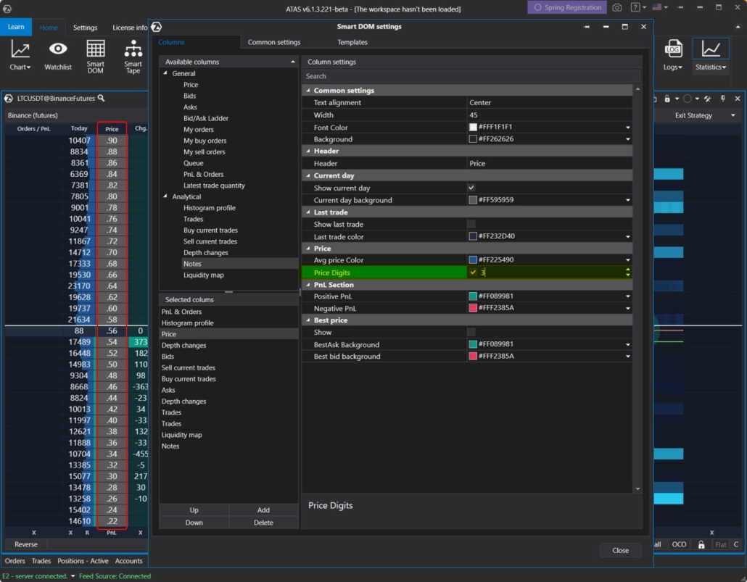The height and width of the screenshot is (582, 747).
Task: Click the instrument search magnifier icon
Action: tap(102, 98)
